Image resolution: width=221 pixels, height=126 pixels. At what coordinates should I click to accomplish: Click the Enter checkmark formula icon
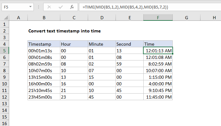pos(61,7)
